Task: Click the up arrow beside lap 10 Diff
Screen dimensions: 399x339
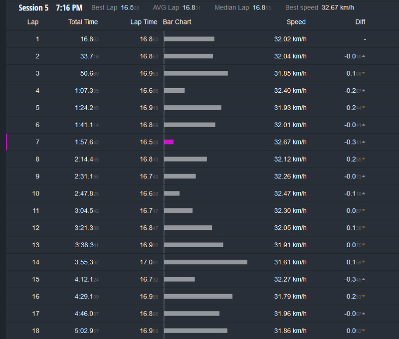Action: 364,194
